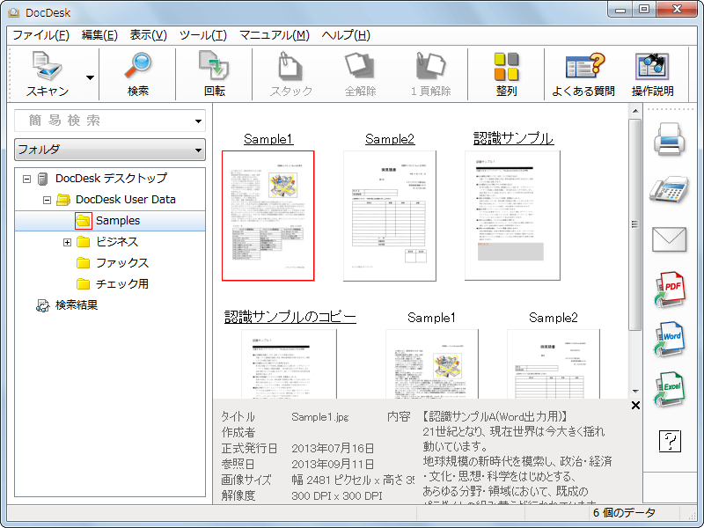The height and width of the screenshot is (528, 704).
Task: Open the 表示(V) menu
Action: click(x=148, y=35)
